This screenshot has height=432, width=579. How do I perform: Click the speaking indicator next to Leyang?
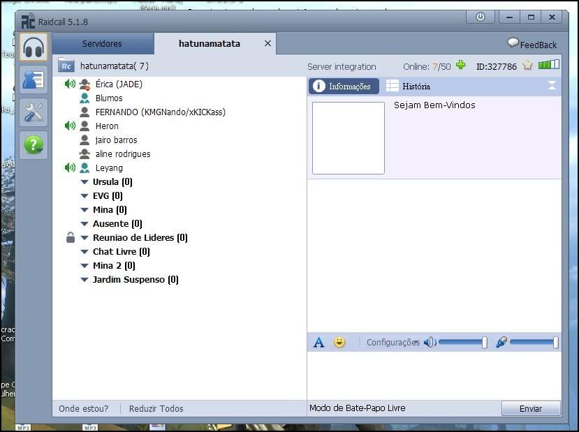tap(70, 167)
